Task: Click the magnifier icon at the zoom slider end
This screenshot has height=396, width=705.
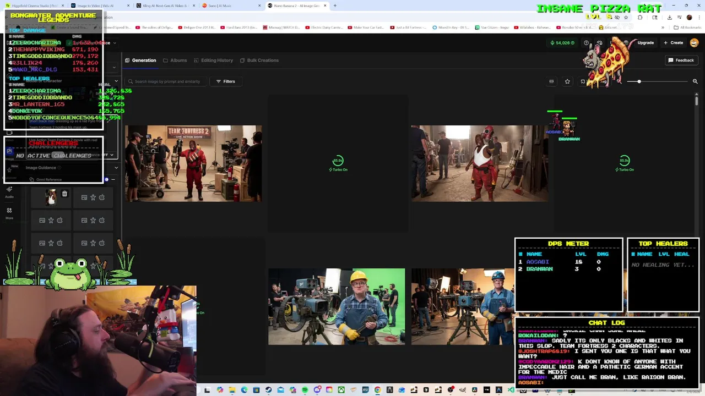Action: click(x=695, y=81)
